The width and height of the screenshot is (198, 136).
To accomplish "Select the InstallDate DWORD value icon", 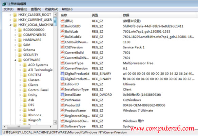I will (62, 95).
